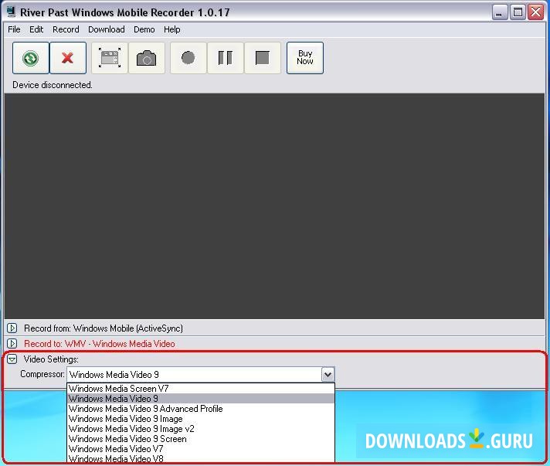Collapse the Video Settings section arrow
550x466 pixels.
coord(12,359)
